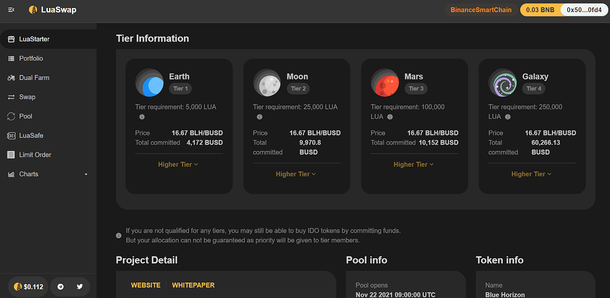Click the Pool refresh-circle icon
The image size is (610, 298).
[x=11, y=116]
